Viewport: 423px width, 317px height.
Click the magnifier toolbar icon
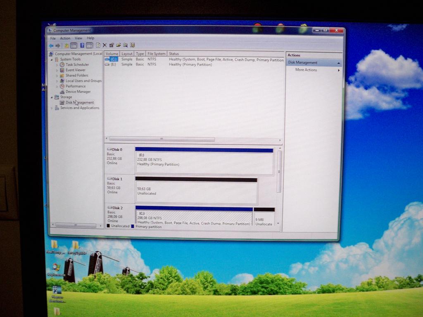(x=126, y=45)
